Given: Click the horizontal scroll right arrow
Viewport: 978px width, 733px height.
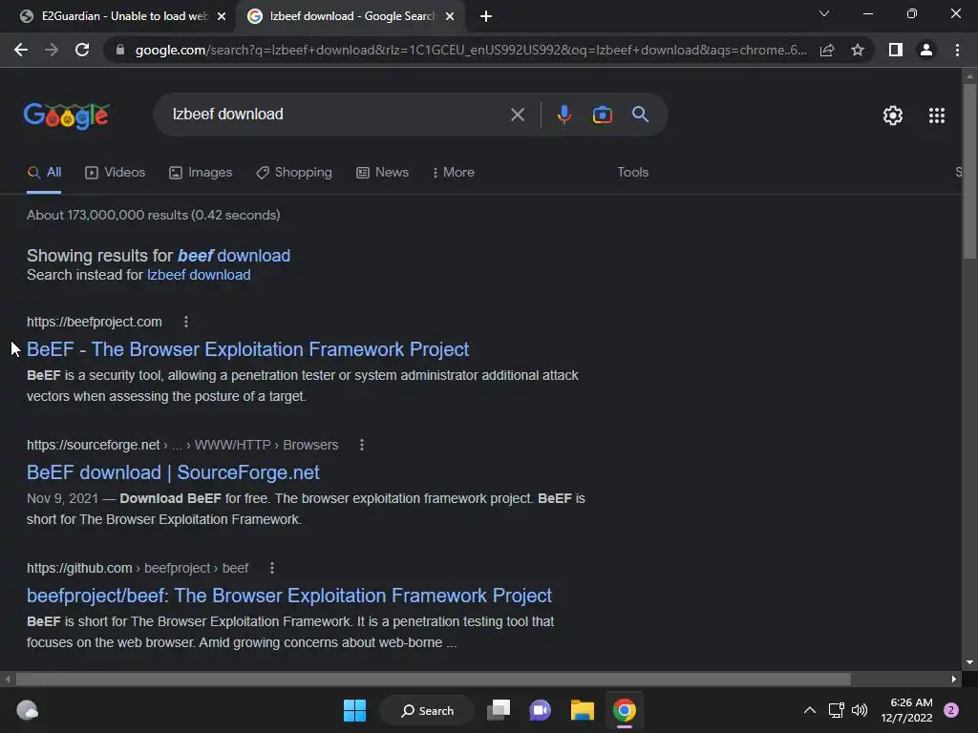Looking at the screenshot, I should pyautogui.click(x=954, y=679).
